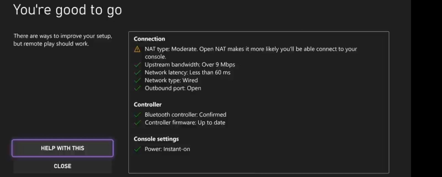Screen dimensions: 442x177
Task: Click the You're good to go title
Action: pyautogui.click(x=68, y=10)
